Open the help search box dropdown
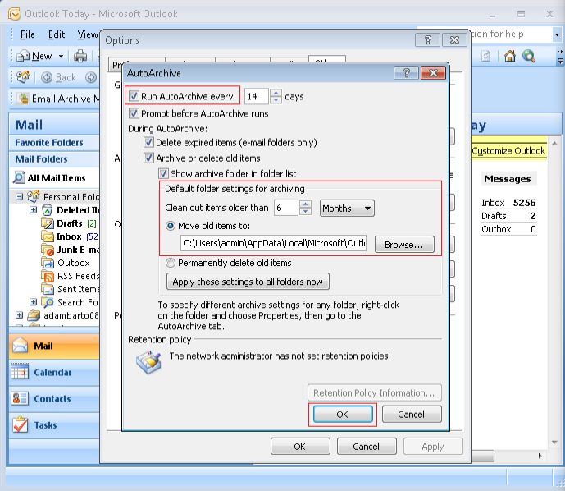Viewport: 565px width, 491px height. tap(557, 34)
